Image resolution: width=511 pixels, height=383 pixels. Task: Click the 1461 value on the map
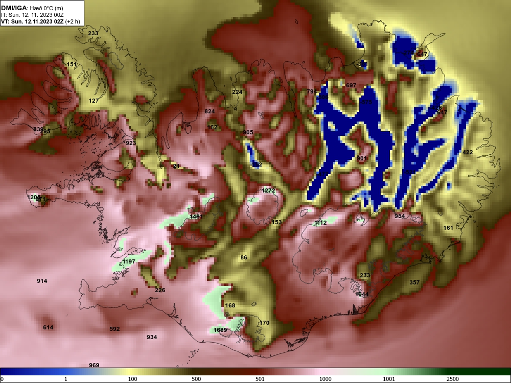(196, 216)
